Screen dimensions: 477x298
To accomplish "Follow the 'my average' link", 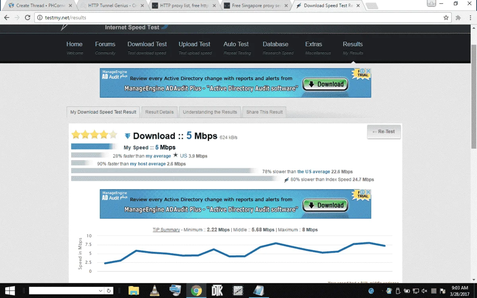I will click(158, 156).
